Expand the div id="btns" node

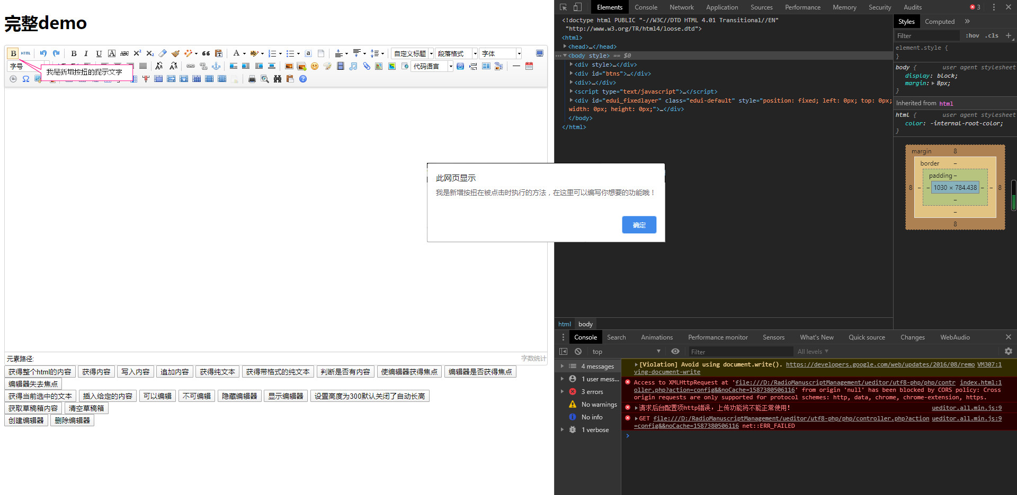tap(571, 74)
